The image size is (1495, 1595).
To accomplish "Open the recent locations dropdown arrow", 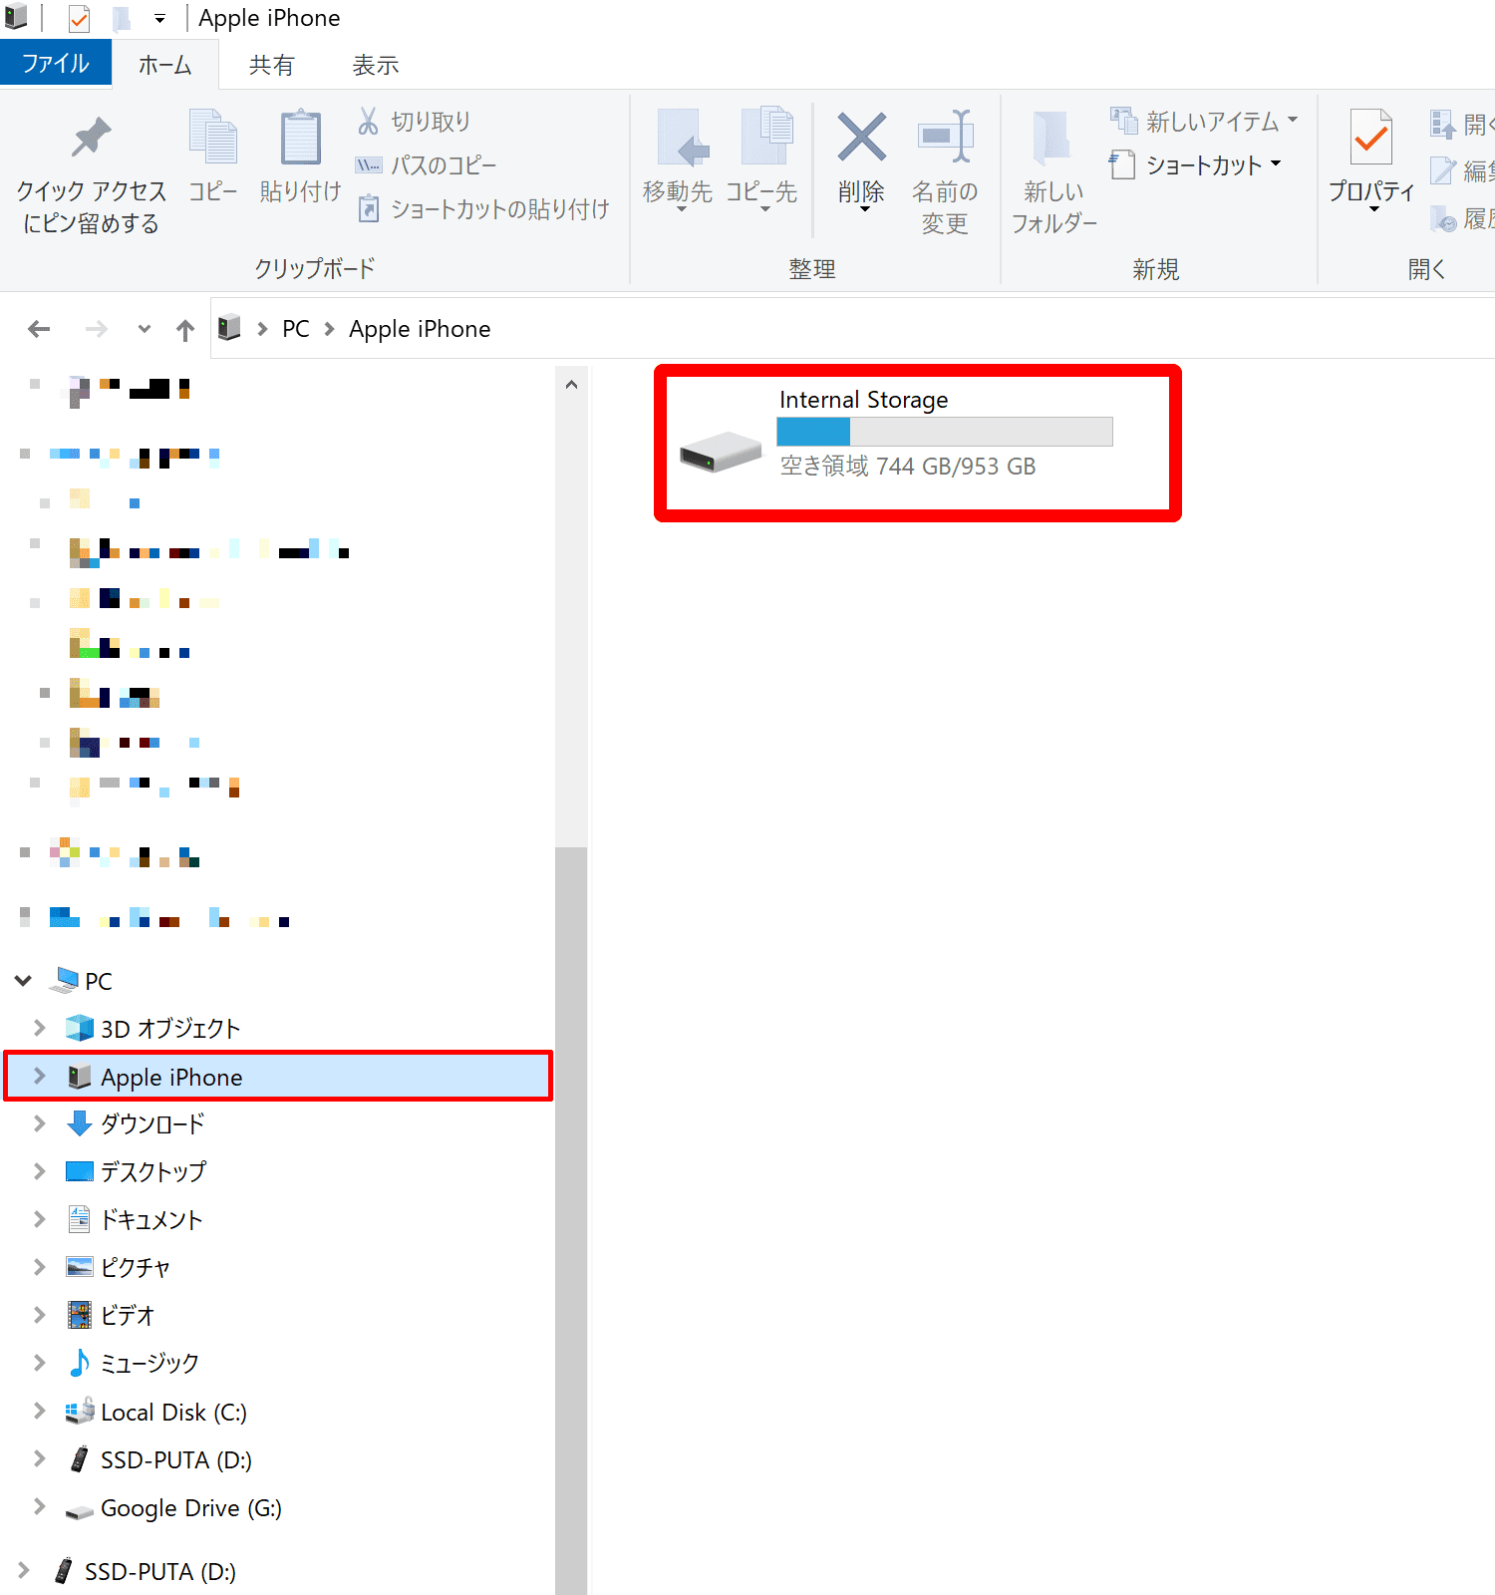I will (x=145, y=329).
